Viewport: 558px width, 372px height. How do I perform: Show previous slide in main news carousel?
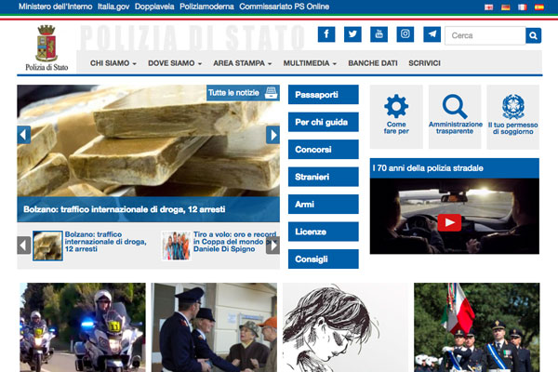(x=24, y=135)
